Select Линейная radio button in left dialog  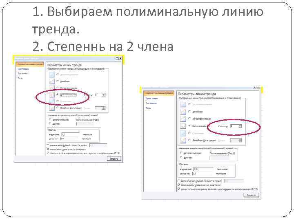tap(58, 81)
